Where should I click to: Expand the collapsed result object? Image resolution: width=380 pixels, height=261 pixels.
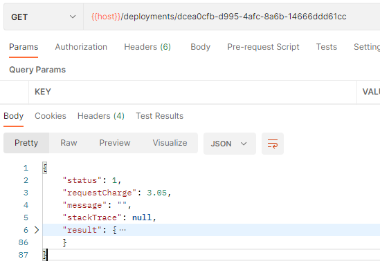[37, 230]
